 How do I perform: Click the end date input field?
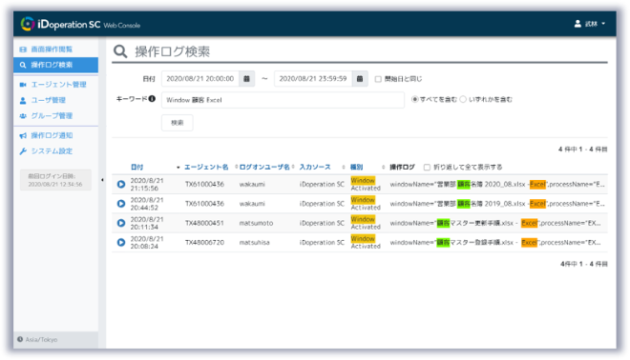click(313, 79)
